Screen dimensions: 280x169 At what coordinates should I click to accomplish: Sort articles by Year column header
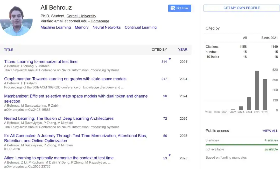tap(183, 50)
